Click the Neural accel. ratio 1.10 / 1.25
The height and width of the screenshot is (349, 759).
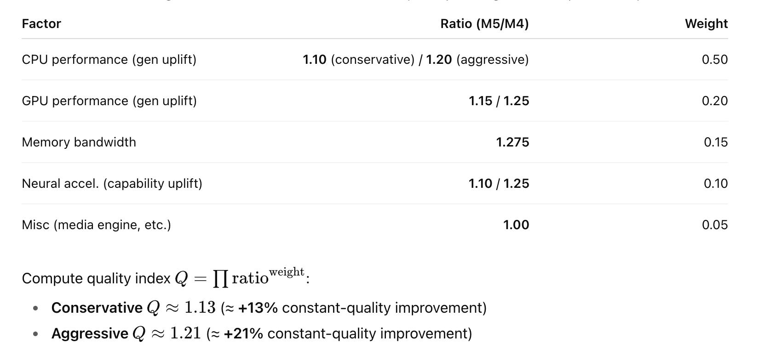coord(499,184)
